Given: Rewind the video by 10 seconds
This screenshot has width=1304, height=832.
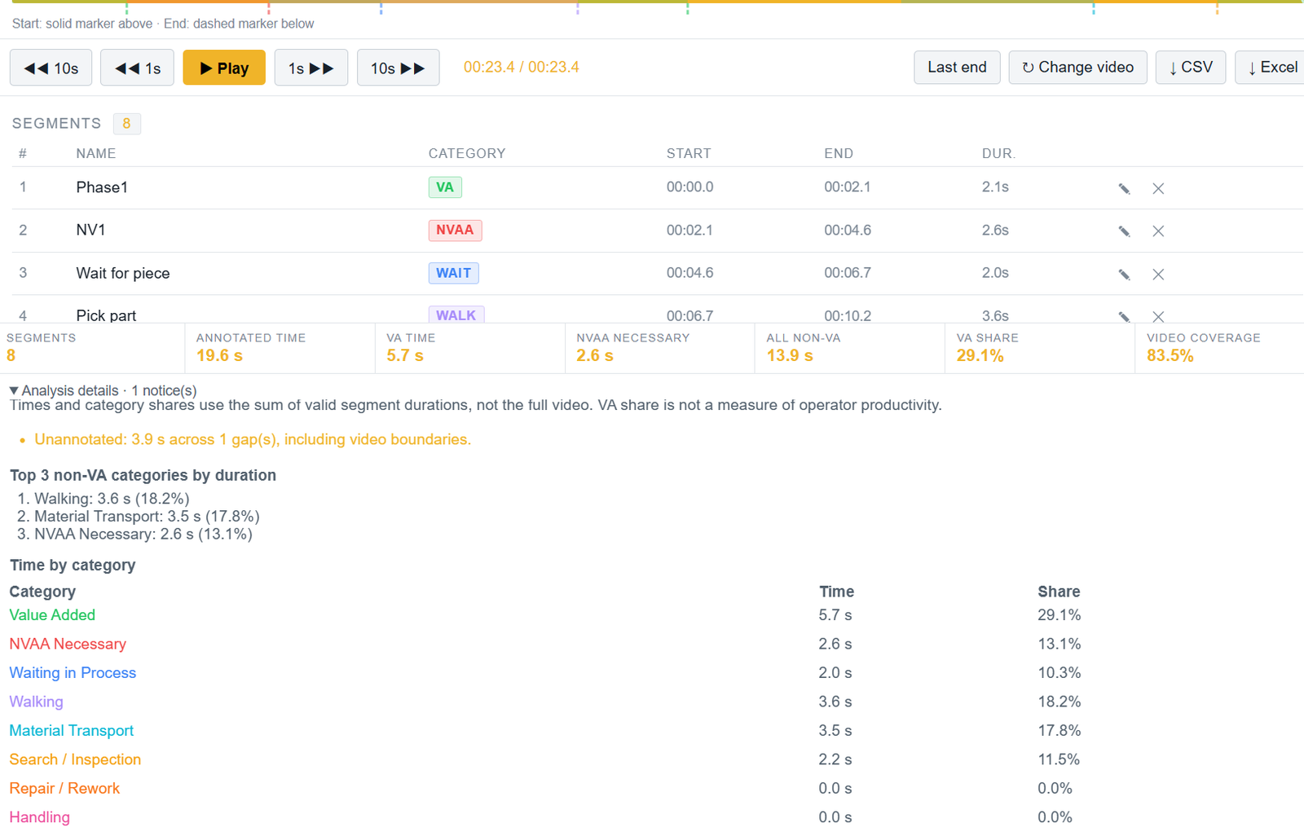Looking at the screenshot, I should coord(51,68).
